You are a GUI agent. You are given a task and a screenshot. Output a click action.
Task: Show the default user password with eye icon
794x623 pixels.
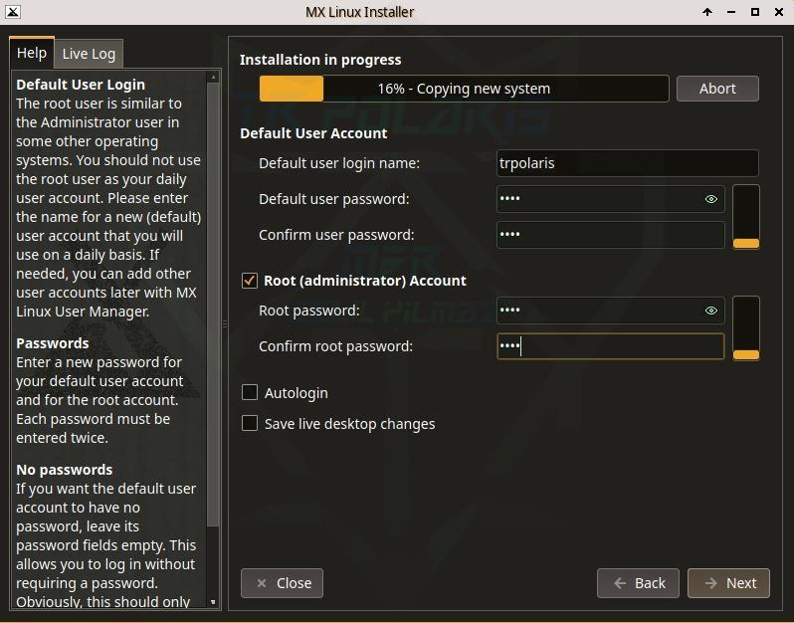(x=711, y=199)
